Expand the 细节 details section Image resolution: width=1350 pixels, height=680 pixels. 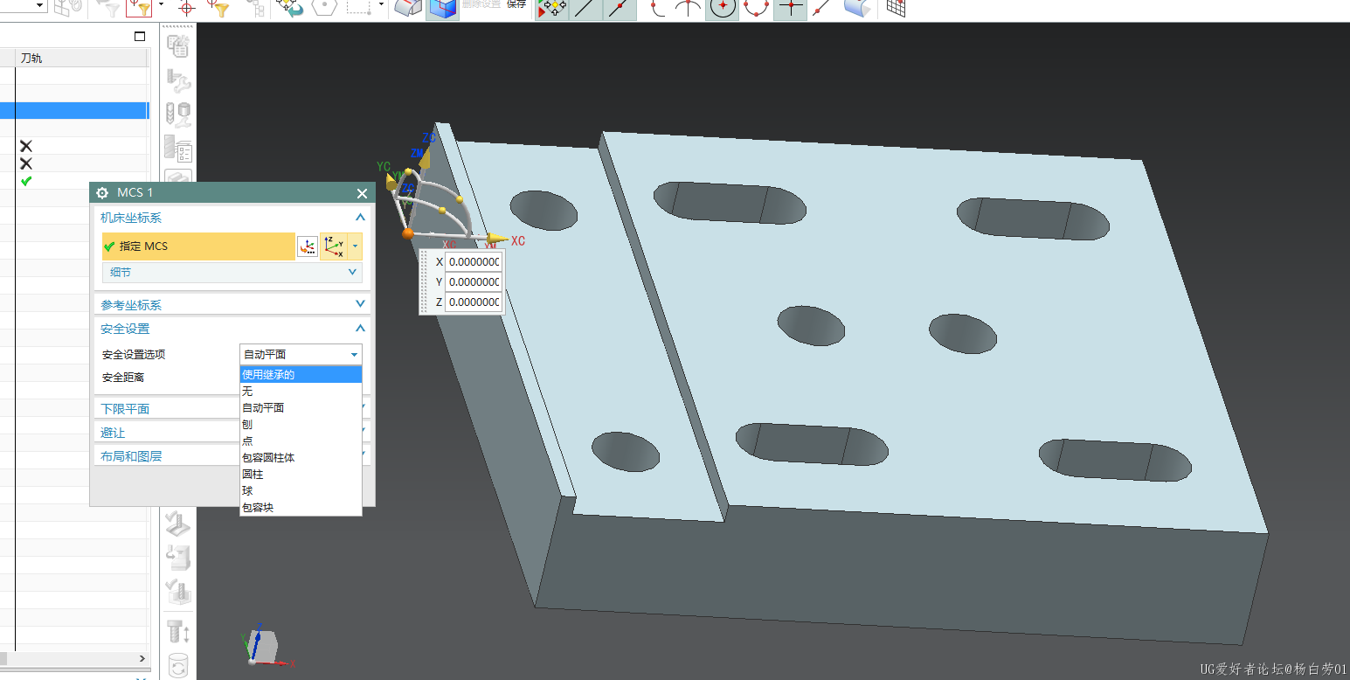coord(232,273)
